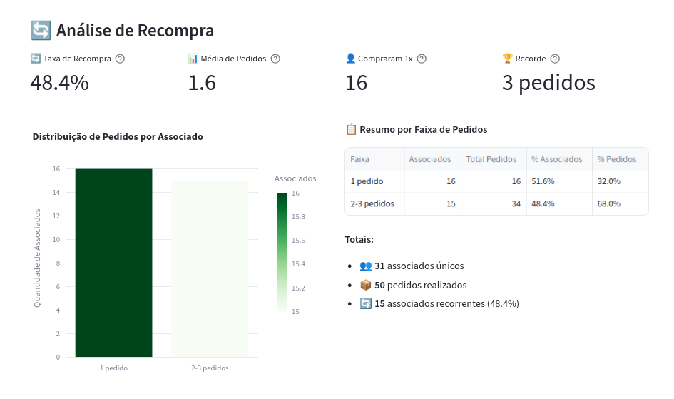Sort table by Total Pedidos column

[x=491, y=159]
